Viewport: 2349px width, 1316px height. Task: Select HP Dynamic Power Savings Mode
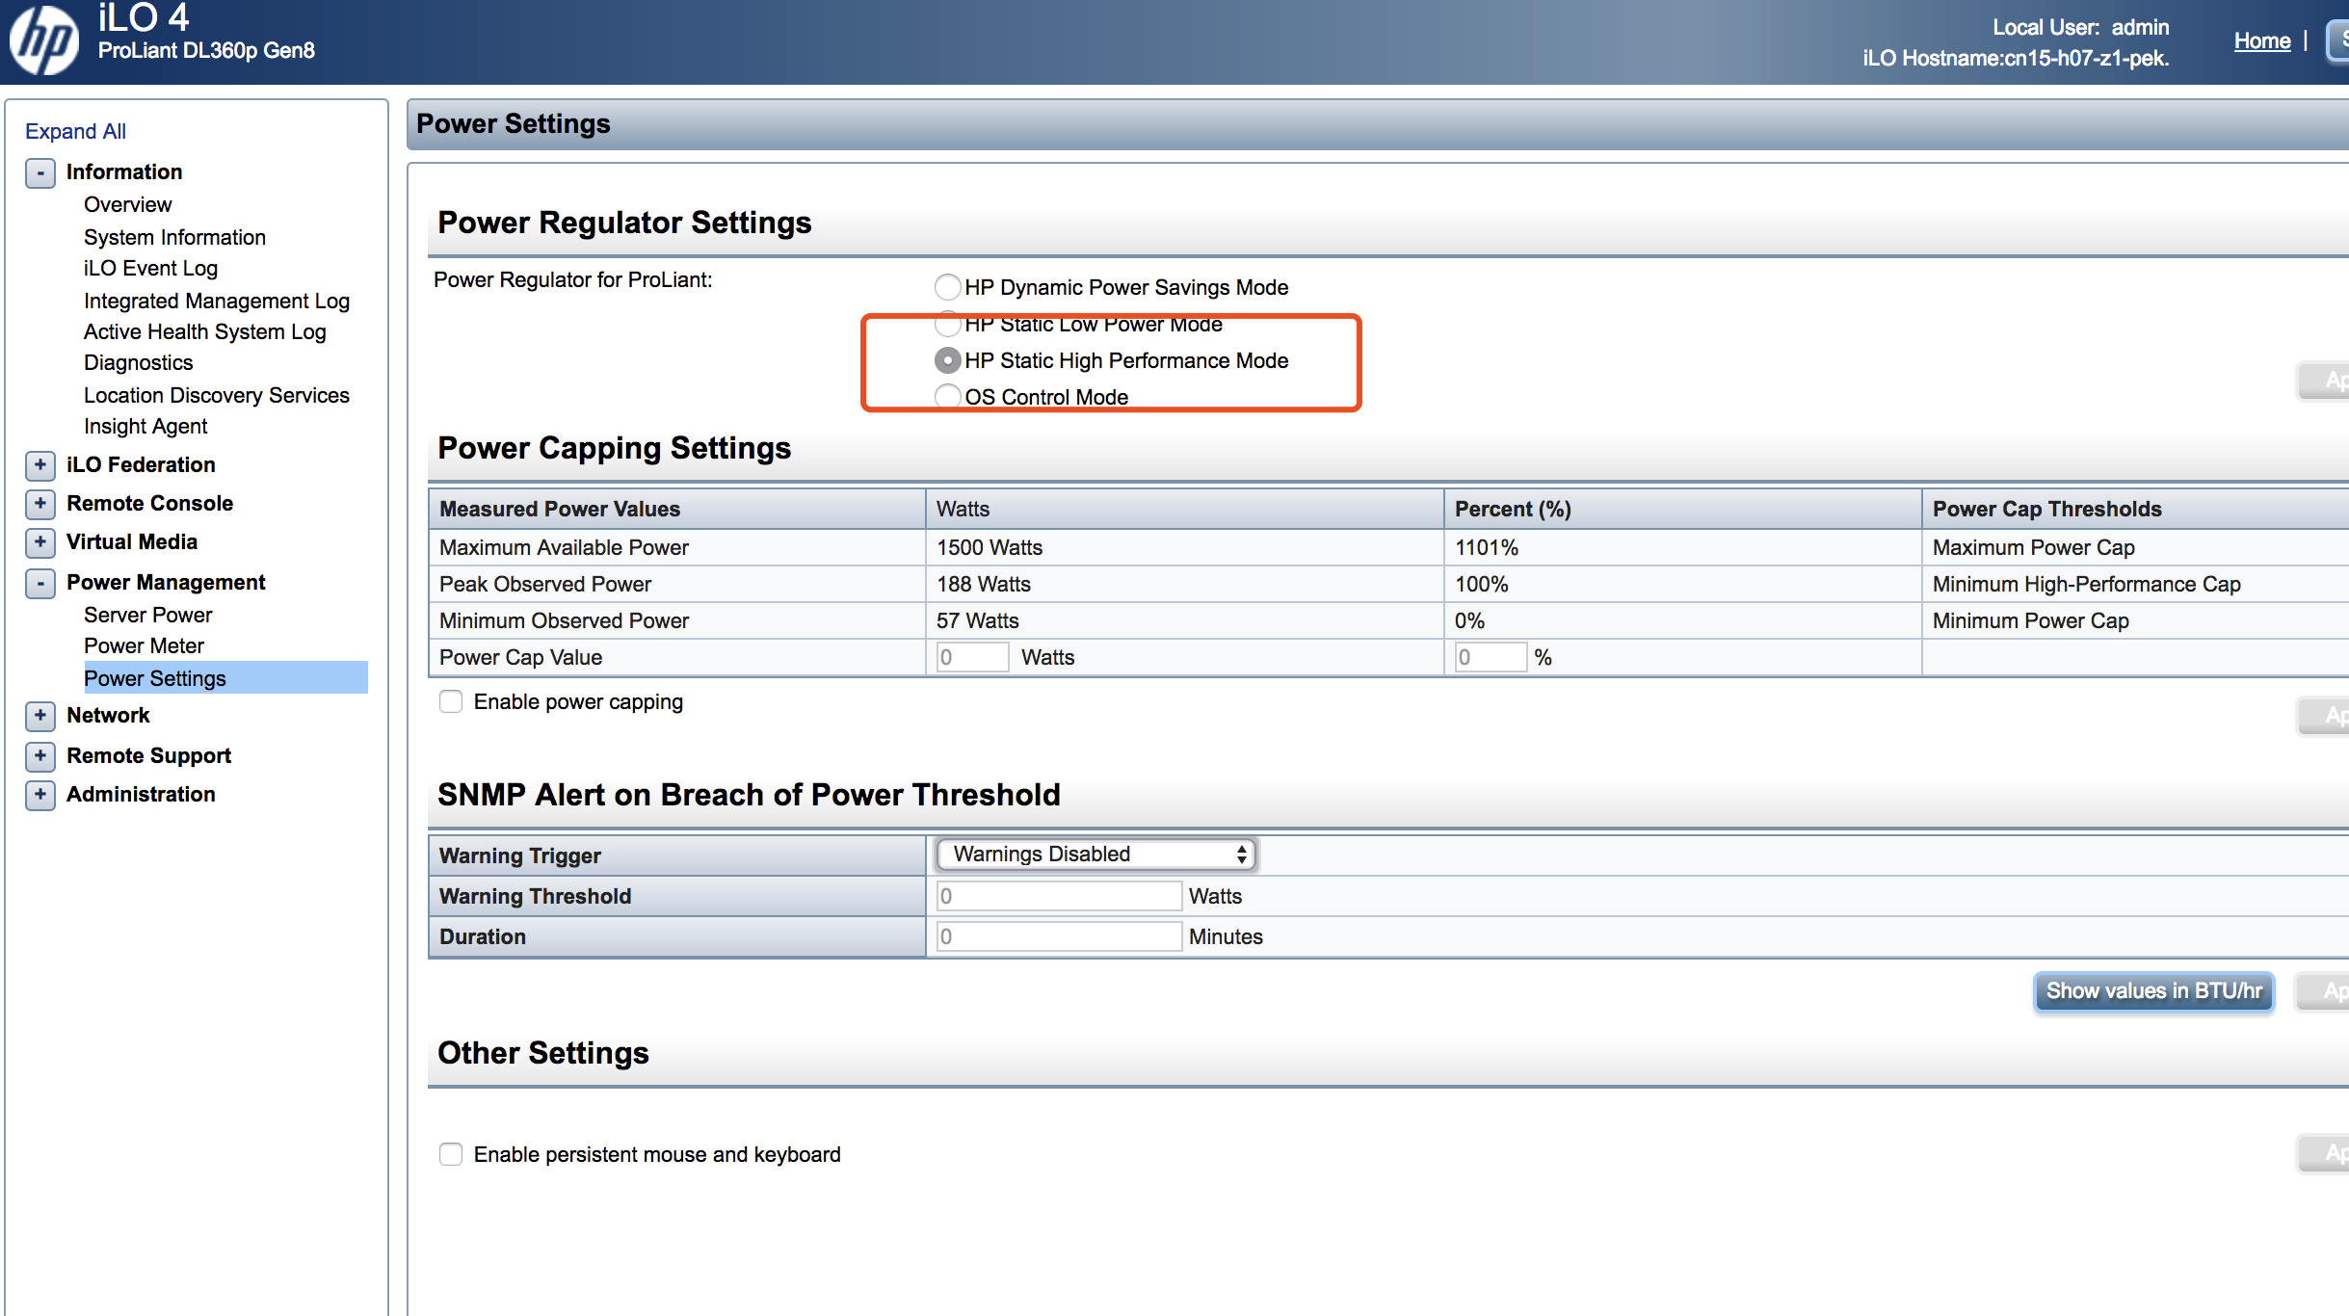click(948, 287)
